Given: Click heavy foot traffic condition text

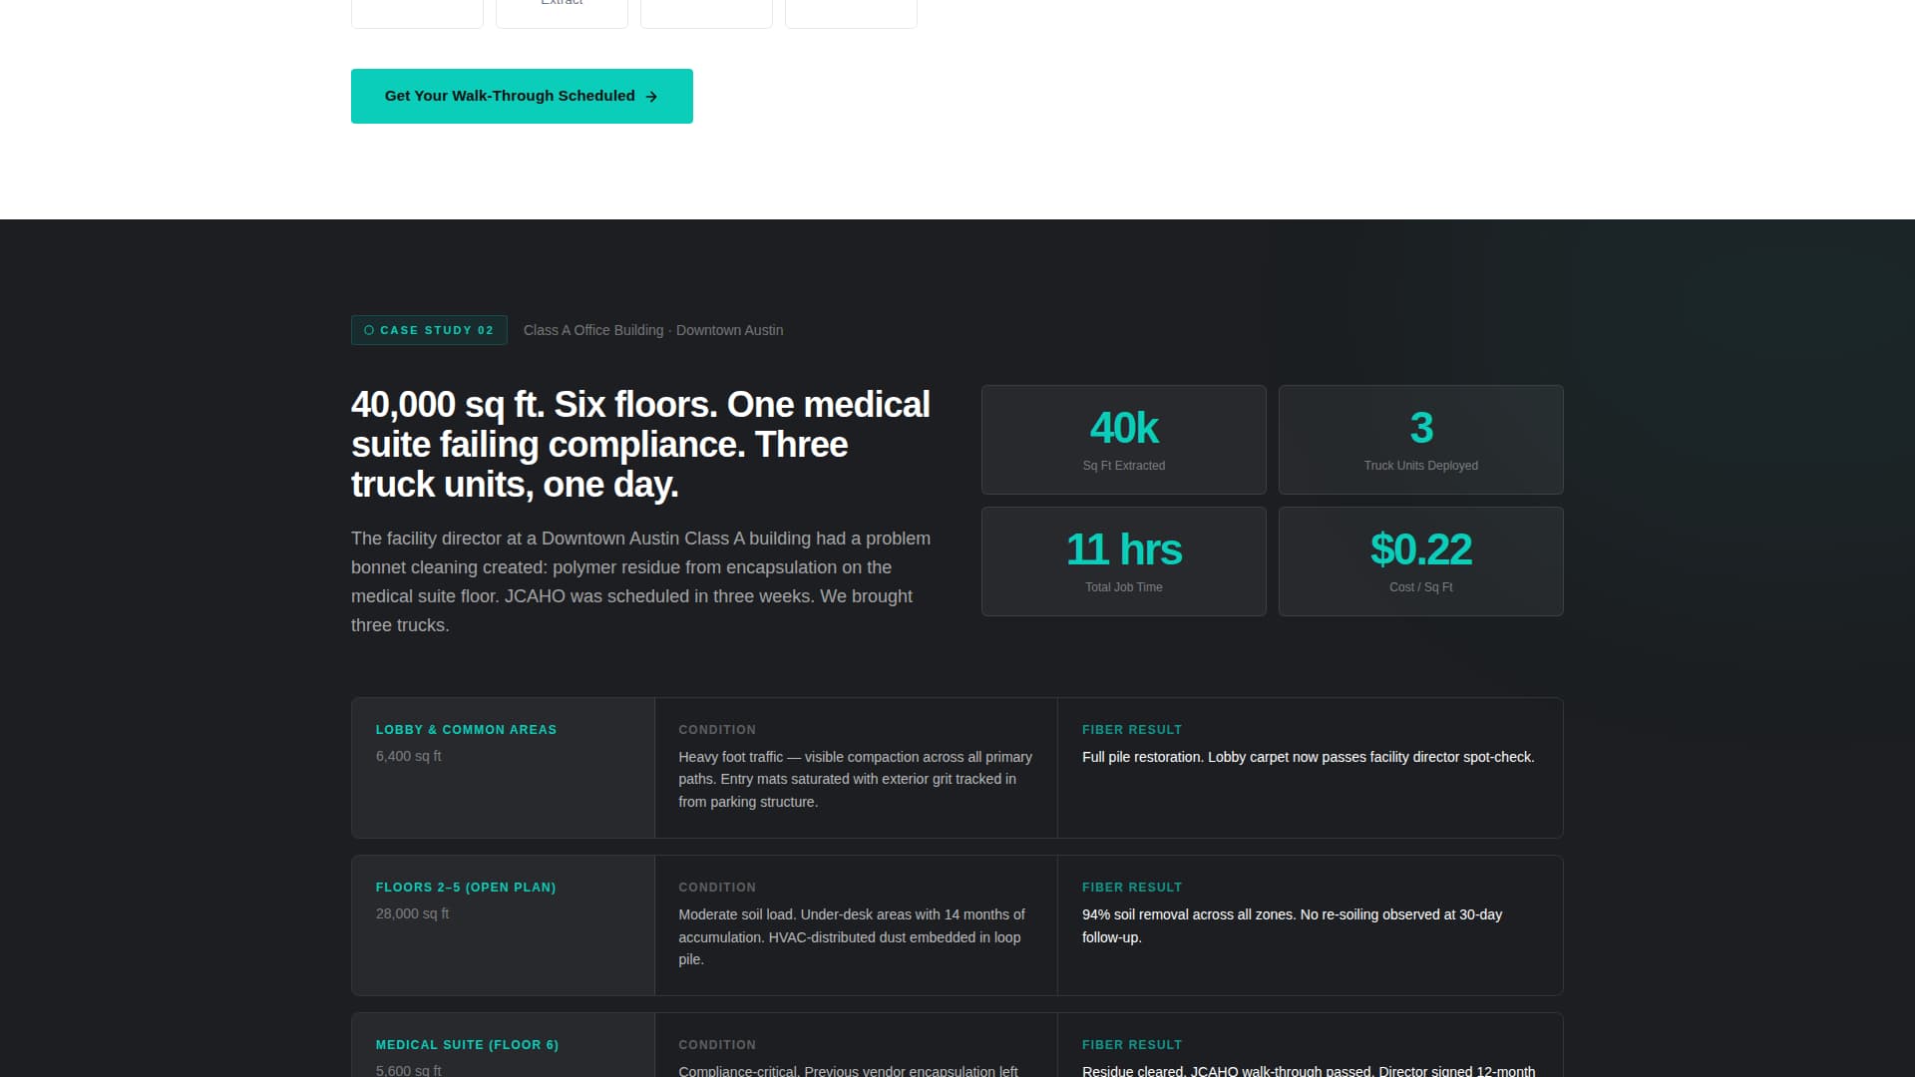Looking at the screenshot, I should coord(856,779).
